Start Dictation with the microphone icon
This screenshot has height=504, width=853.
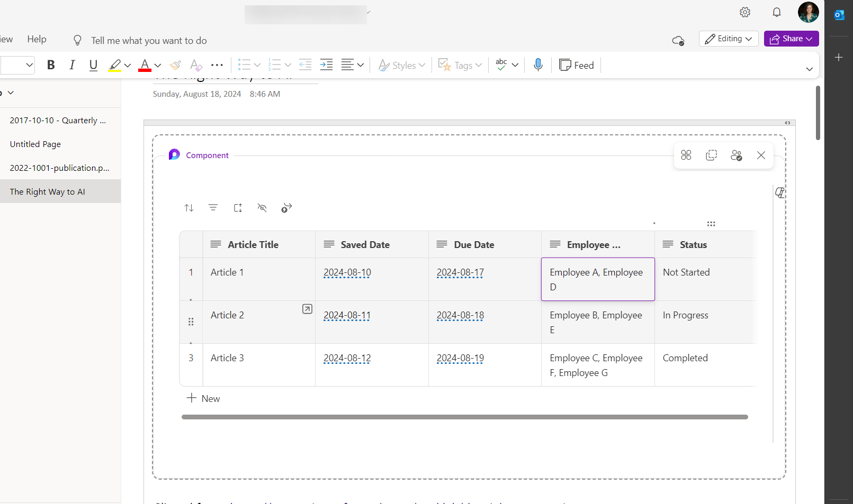pos(538,65)
